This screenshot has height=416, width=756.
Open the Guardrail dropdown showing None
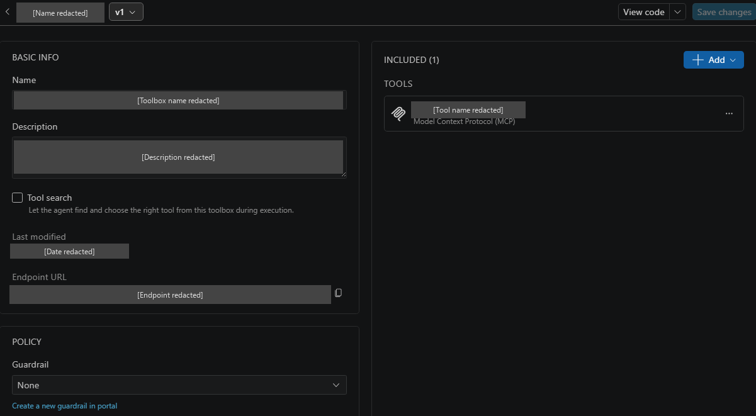(179, 385)
